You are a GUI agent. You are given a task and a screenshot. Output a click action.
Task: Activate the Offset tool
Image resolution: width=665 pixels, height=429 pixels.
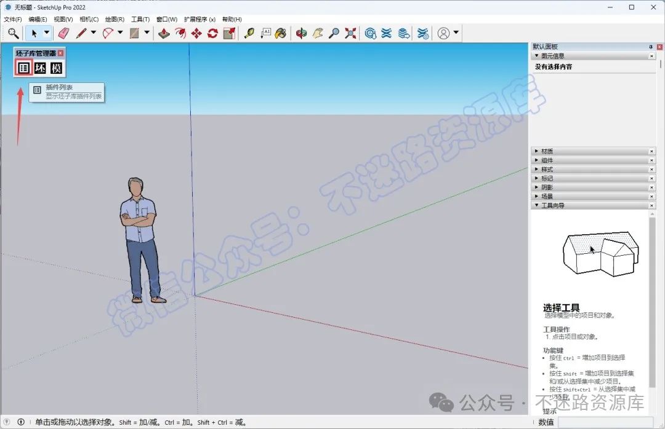[x=180, y=33]
